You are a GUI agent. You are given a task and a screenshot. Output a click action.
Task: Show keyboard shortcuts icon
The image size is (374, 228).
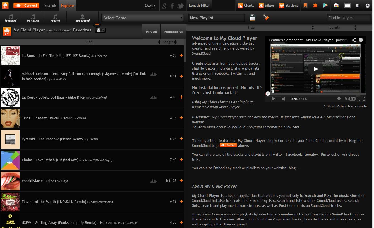click(x=347, y=6)
